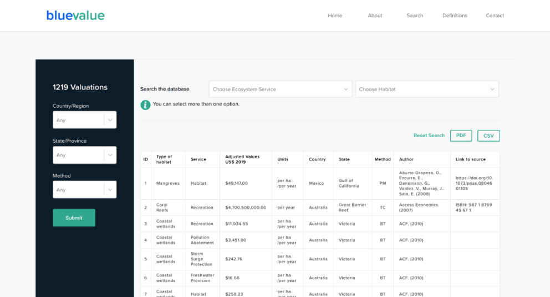Click the Freshwater Provision cell

(x=202, y=278)
